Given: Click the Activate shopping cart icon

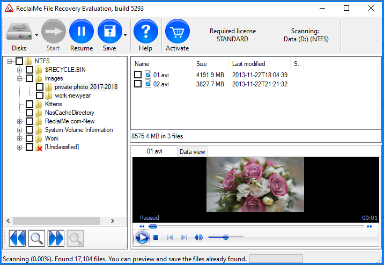Looking at the screenshot, I should pyautogui.click(x=177, y=32).
